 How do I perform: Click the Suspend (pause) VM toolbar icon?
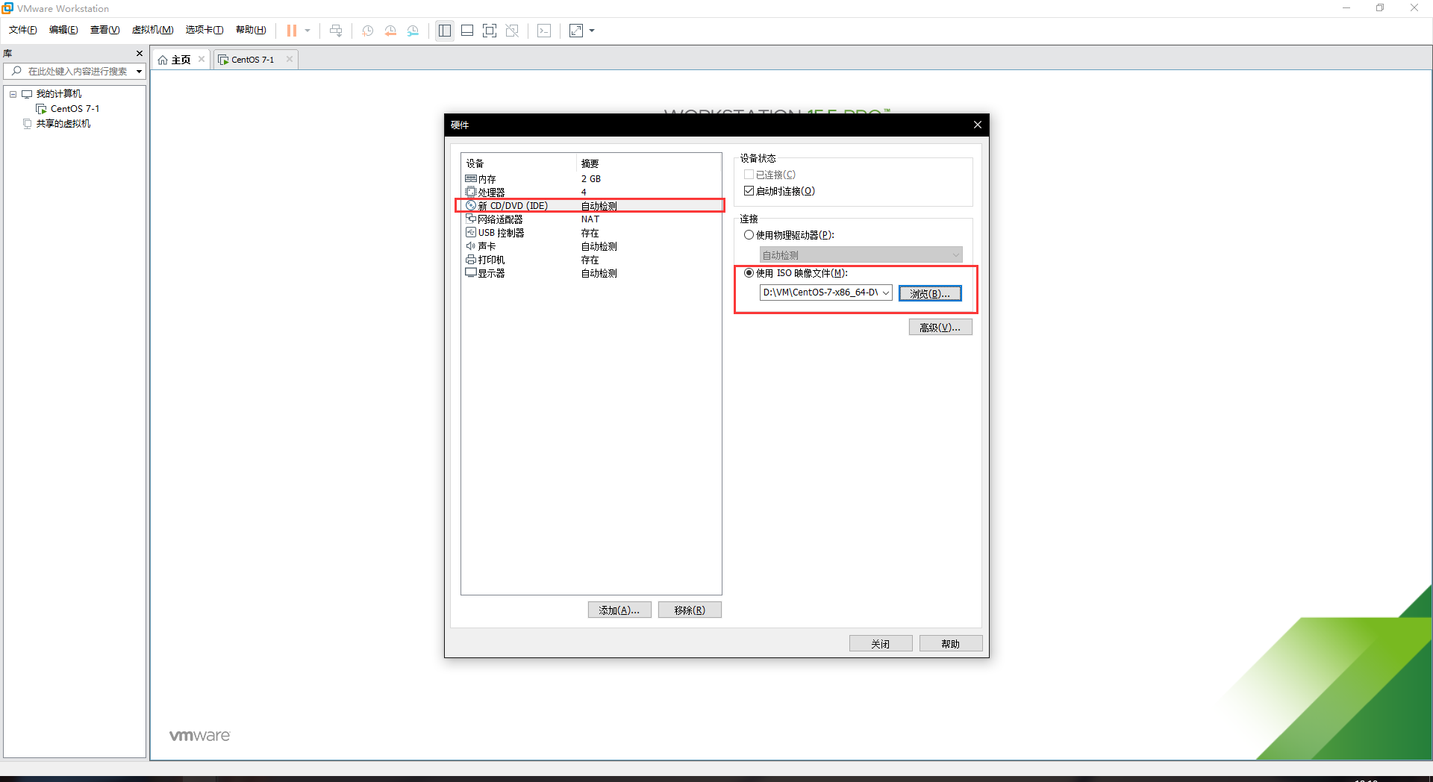coord(292,31)
